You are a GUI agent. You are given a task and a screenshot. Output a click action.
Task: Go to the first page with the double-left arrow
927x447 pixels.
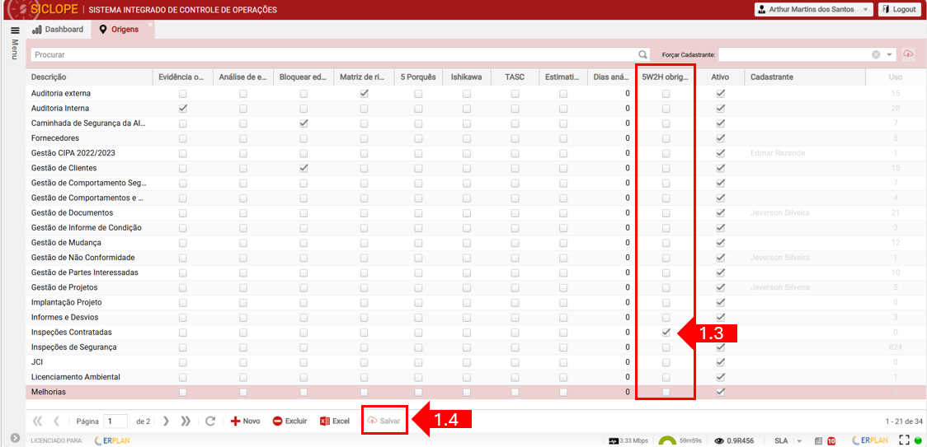pos(37,421)
